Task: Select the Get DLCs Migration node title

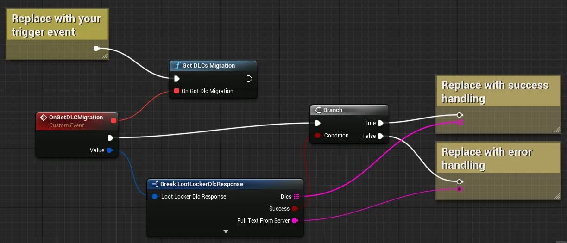Action: [x=208, y=66]
